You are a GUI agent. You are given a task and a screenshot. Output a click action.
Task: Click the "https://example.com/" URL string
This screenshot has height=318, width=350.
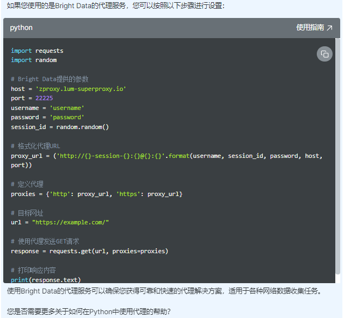pos(71,222)
